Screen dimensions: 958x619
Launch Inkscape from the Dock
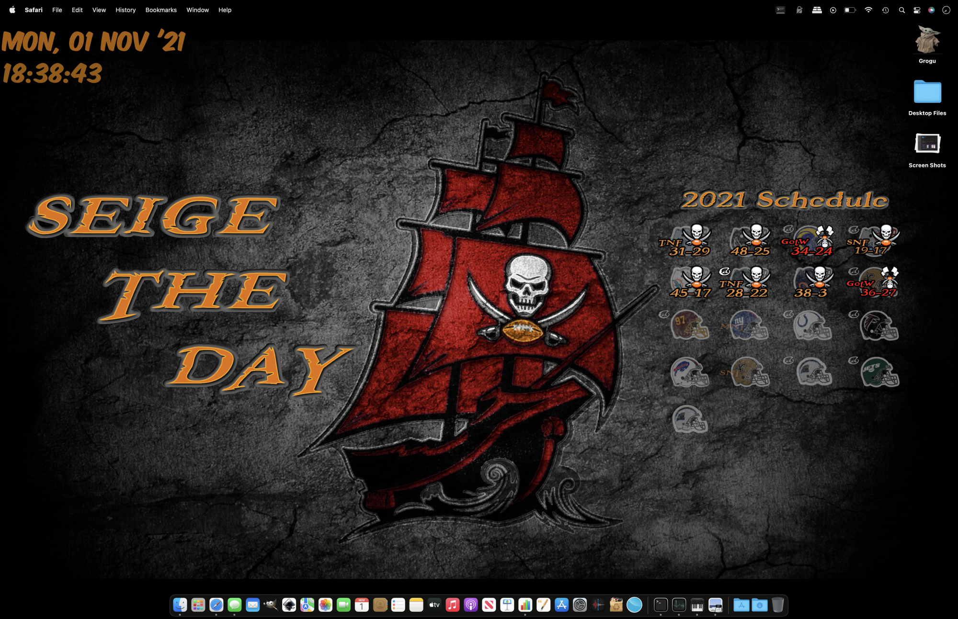pyautogui.click(x=289, y=605)
